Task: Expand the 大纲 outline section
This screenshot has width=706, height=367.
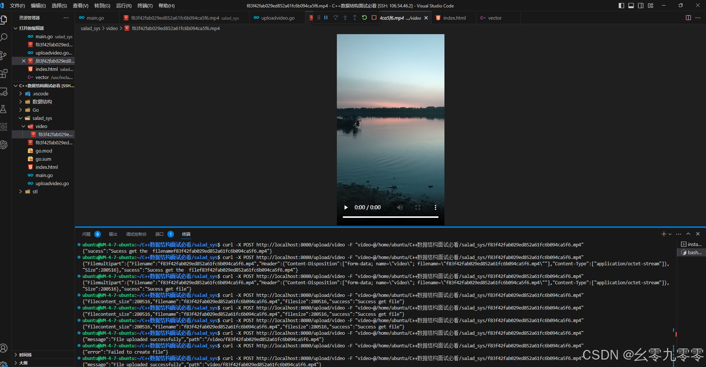Action: [43, 363]
